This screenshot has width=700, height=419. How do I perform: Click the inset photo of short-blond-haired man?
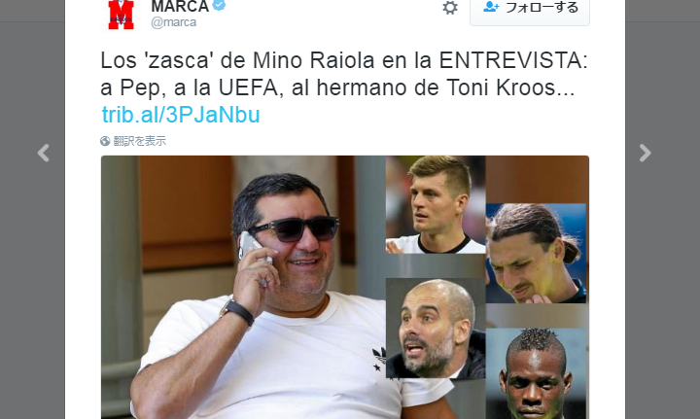click(436, 204)
